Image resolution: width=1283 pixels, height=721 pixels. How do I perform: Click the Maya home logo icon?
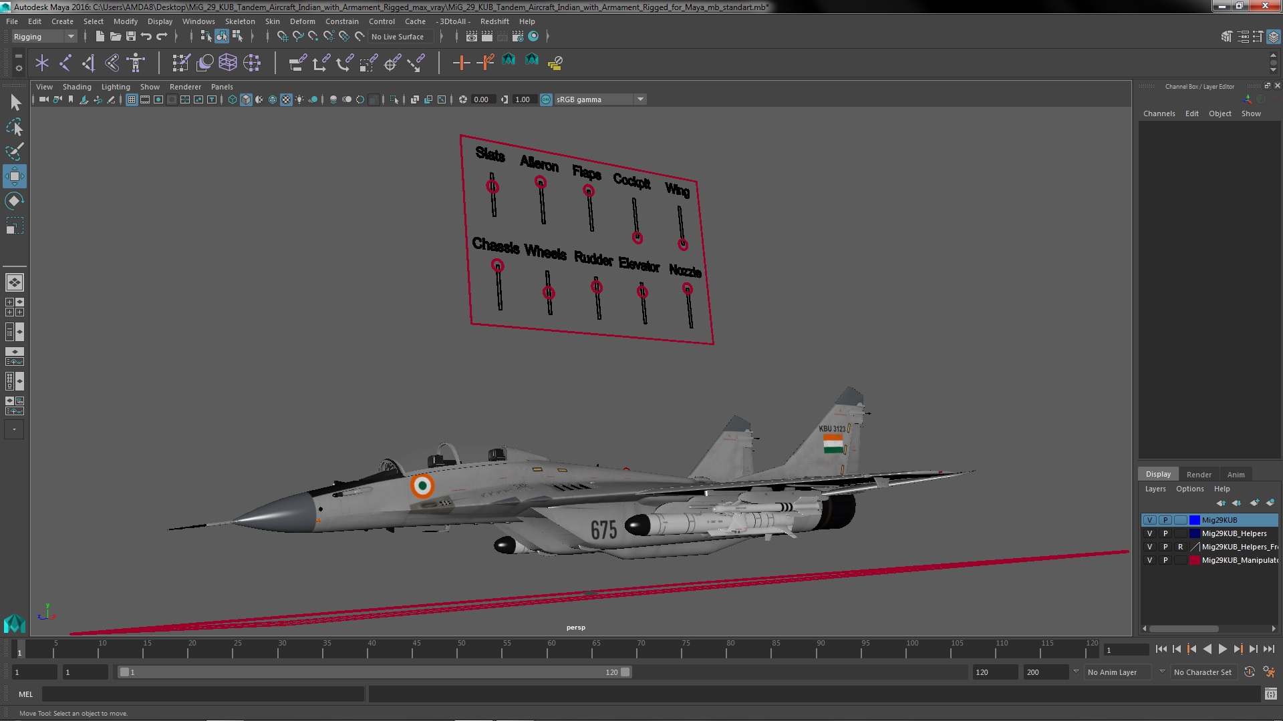[x=15, y=624]
